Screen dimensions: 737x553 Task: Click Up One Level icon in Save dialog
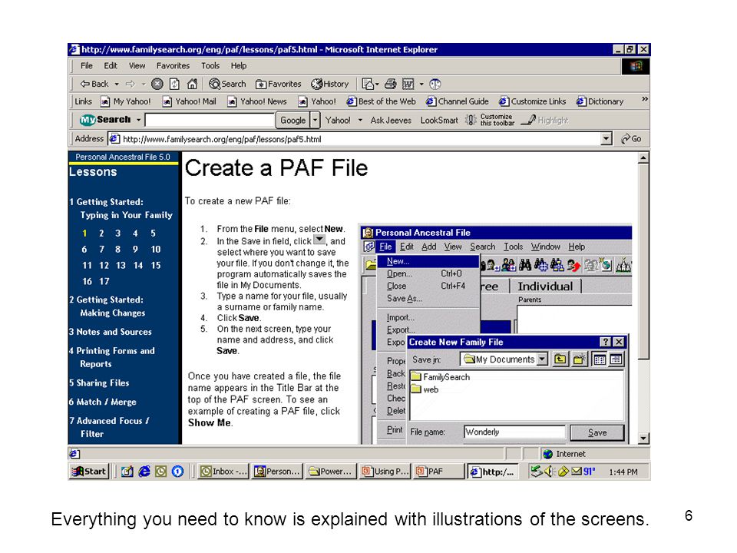point(560,359)
